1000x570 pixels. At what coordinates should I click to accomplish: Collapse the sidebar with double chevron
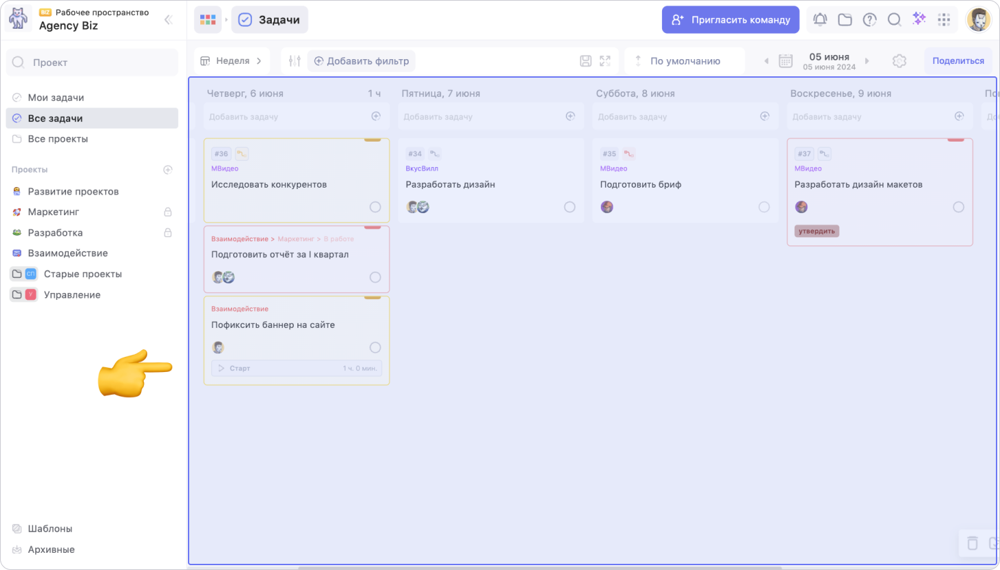tap(168, 20)
